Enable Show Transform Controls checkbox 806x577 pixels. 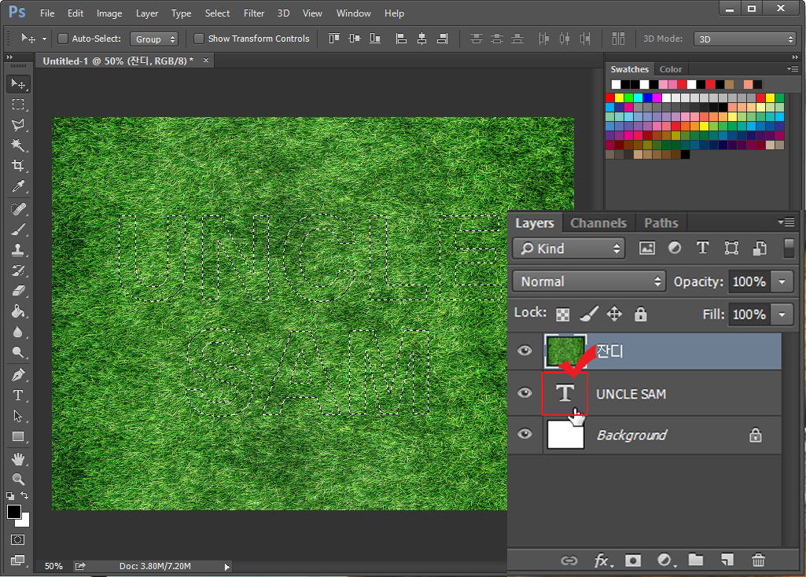click(x=199, y=39)
